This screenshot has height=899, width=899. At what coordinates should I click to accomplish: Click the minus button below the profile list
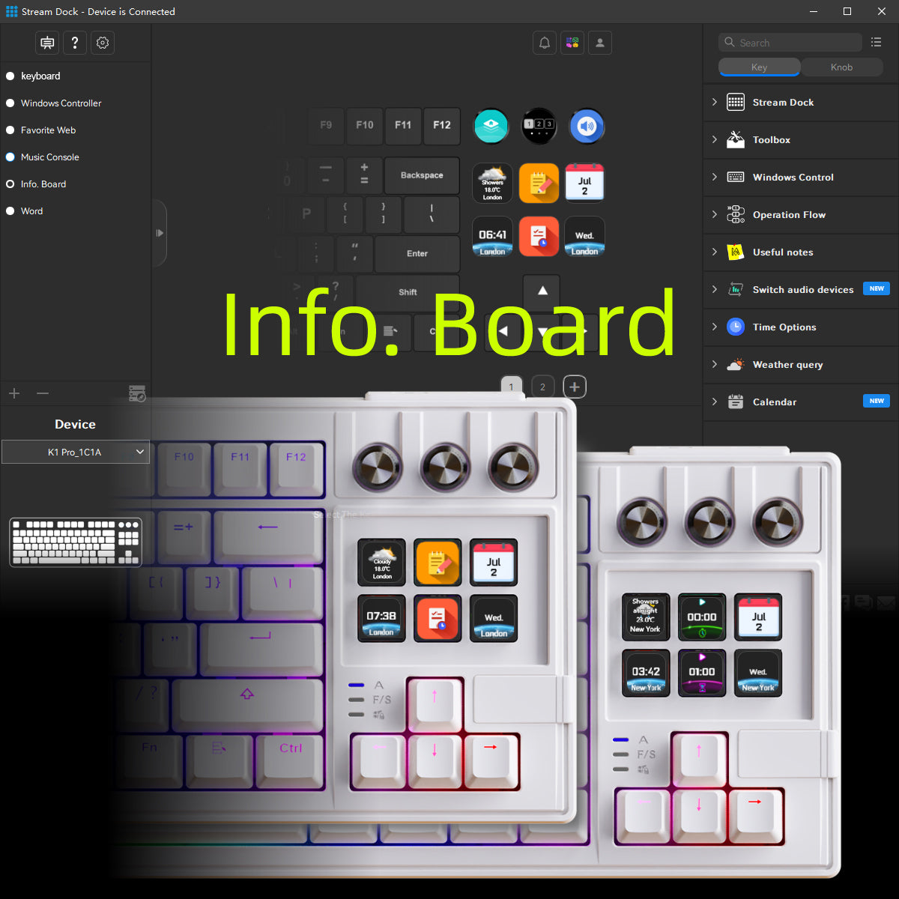(43, 393)
